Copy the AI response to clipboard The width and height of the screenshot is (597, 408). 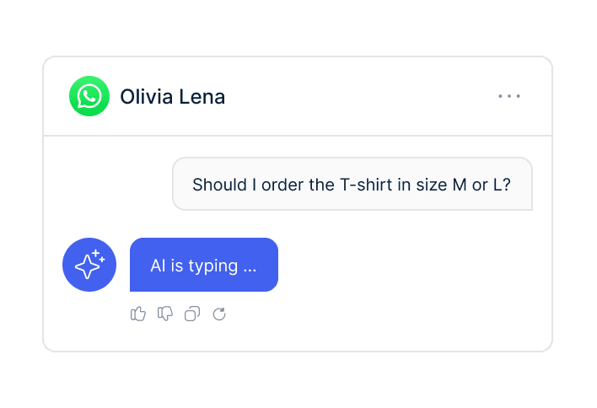tap(192, 314)
